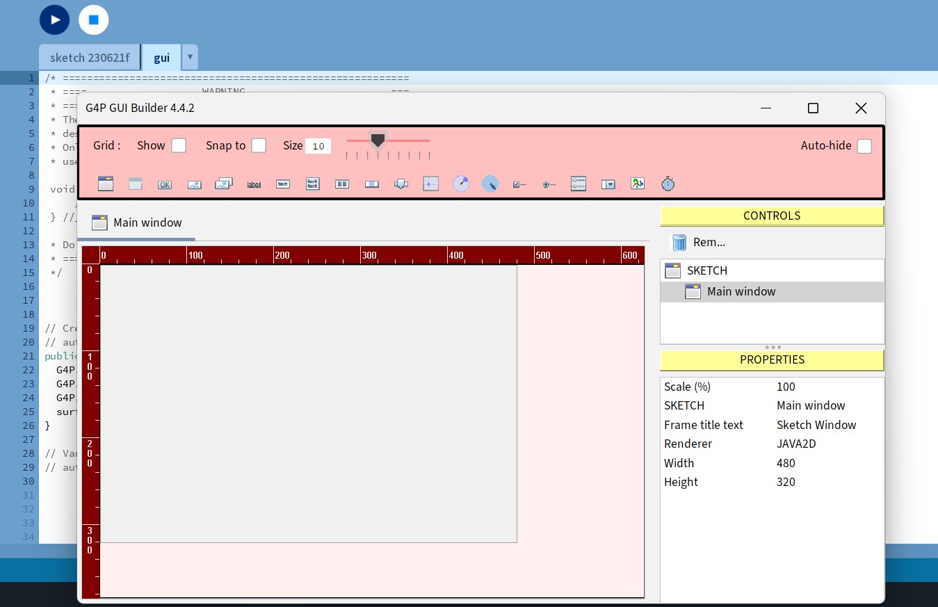Edit the Frame title text Sketch Window
The height and width of the screenshot is (607, 938).
(816, 425)
